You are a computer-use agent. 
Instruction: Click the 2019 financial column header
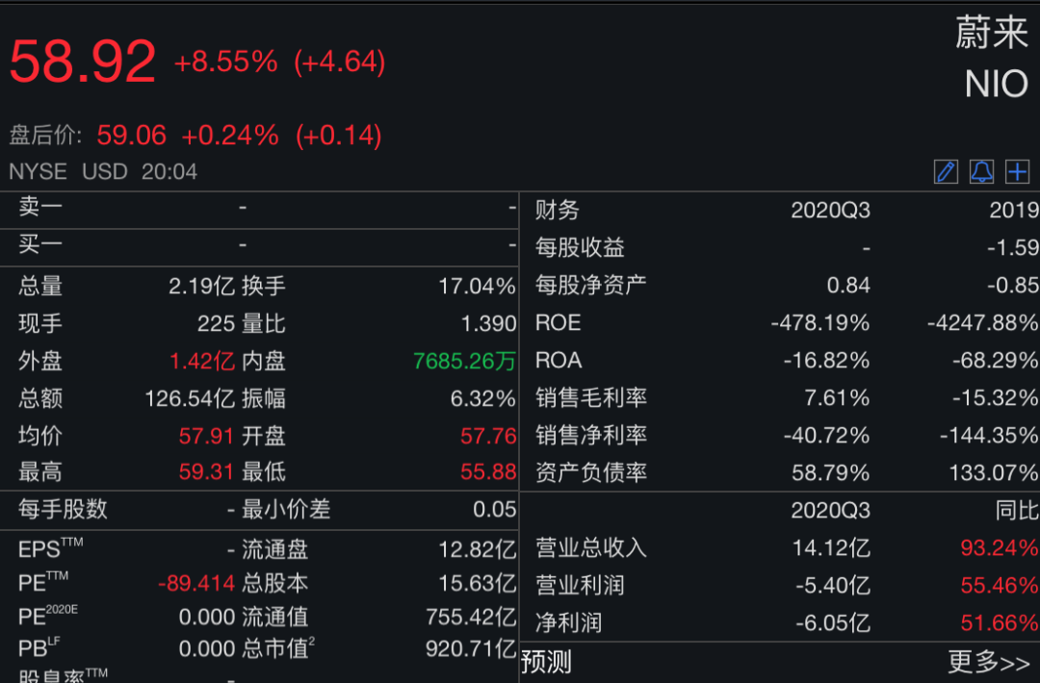tap(1013, 210)
